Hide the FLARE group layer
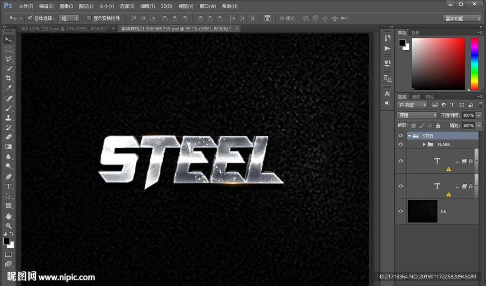Viewport: 486px width, 286px height. [x=401, y=144]
